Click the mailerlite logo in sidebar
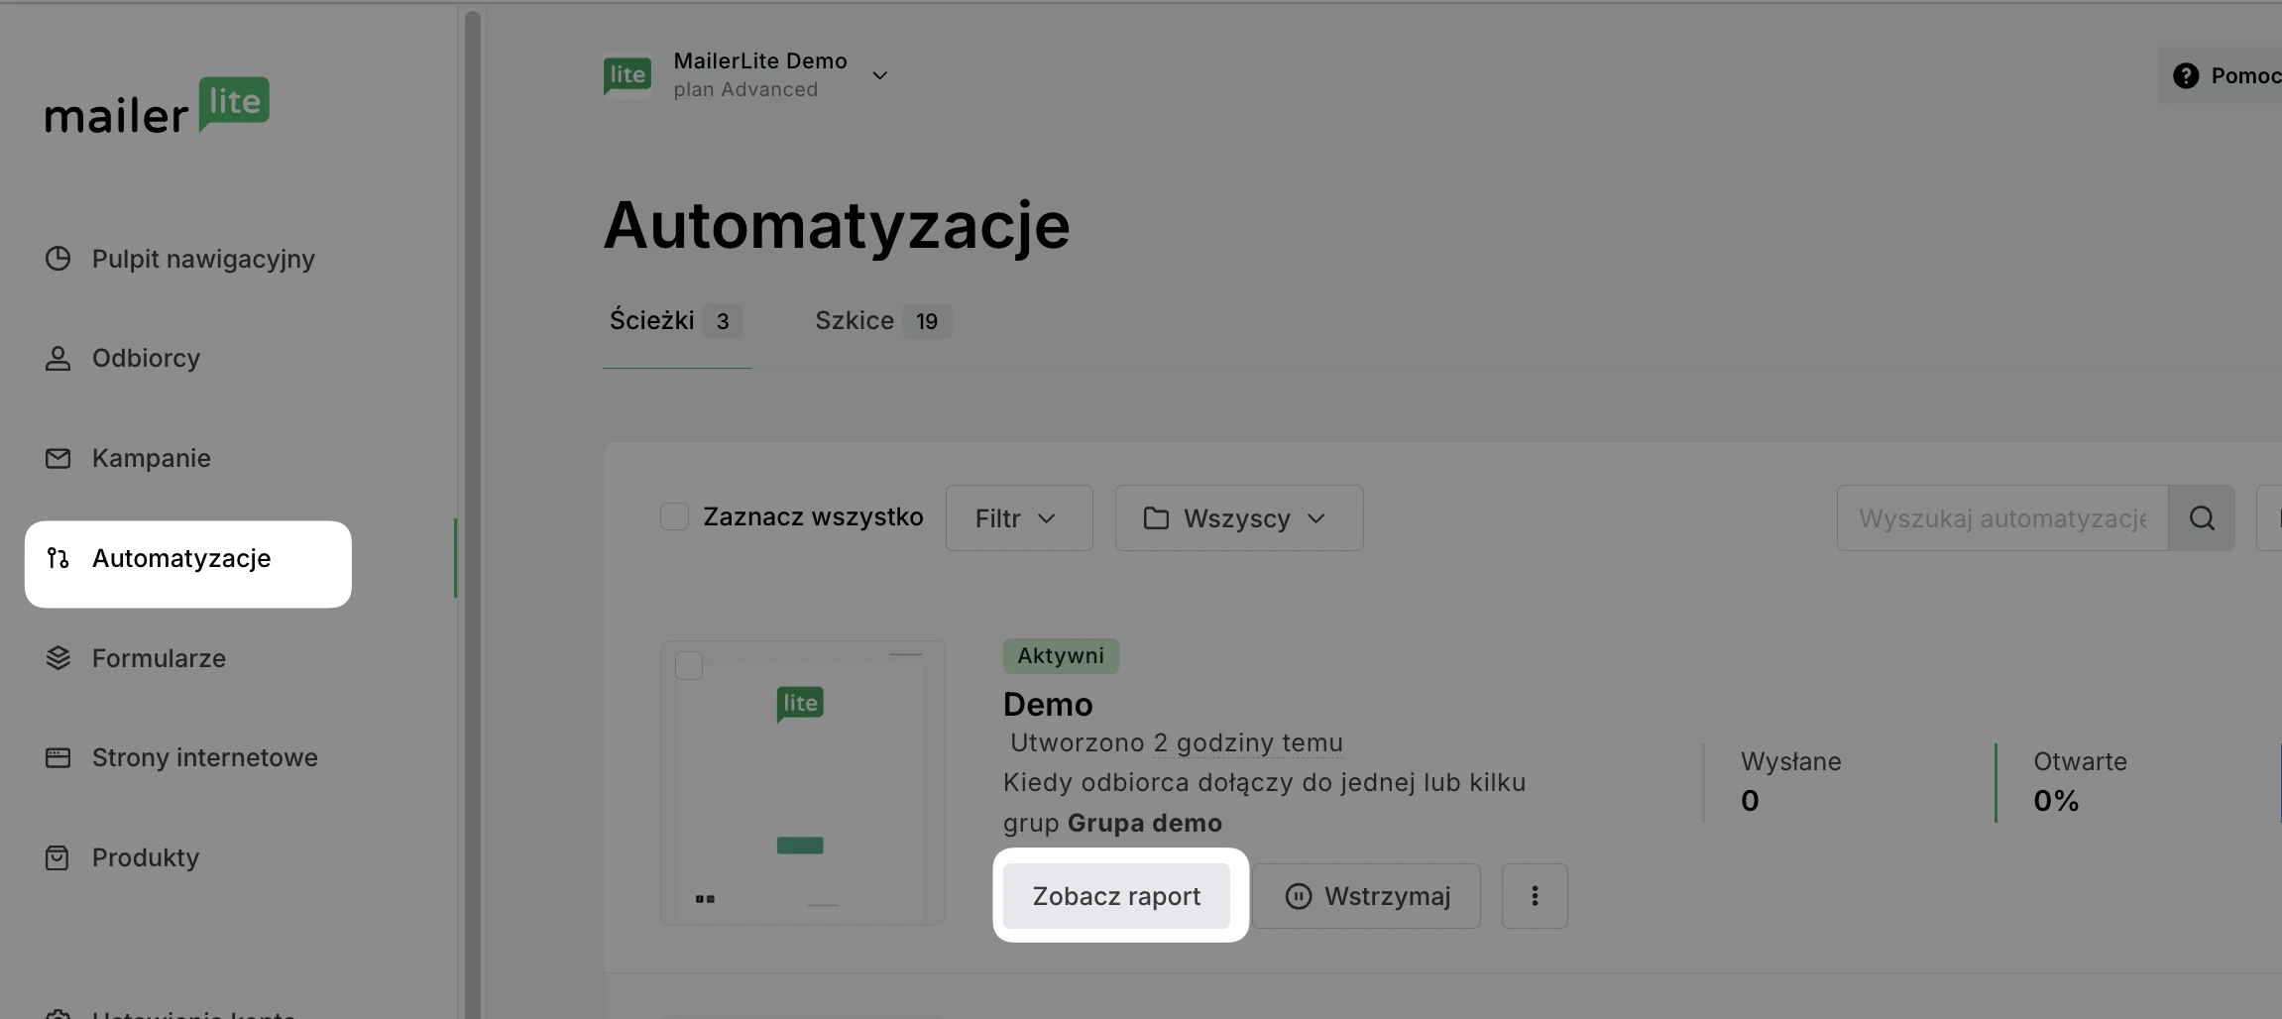This screenshot has width=2282, height=1019. 157,106
